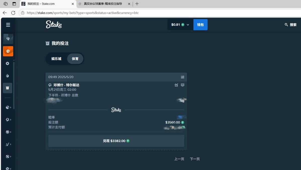
Task: Close the 我的投注 – Stake.com browser tab
Action: tap(73, 4)
